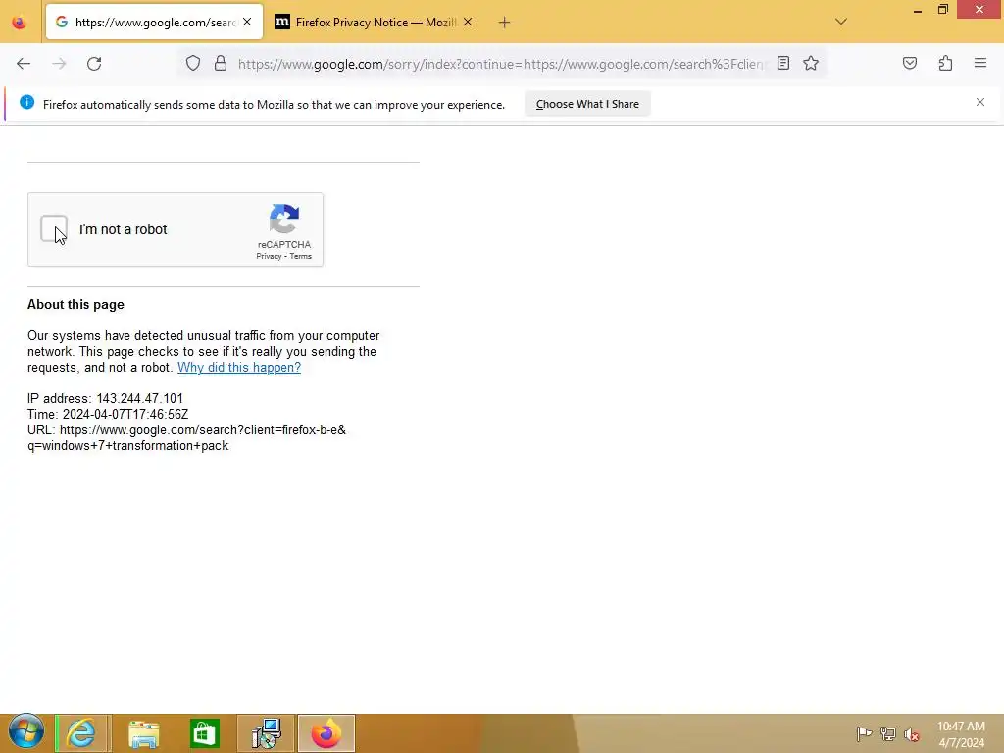Open the Action Center flag icon
1004x753 pixels.
pos(864,733)
